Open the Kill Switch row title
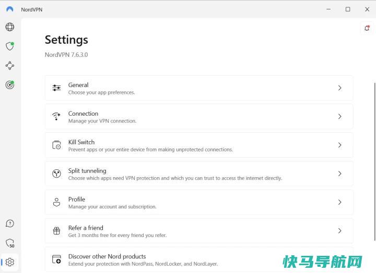Image resolution: width=376 pixels, height=273 pixels. [x=81, y=142]
